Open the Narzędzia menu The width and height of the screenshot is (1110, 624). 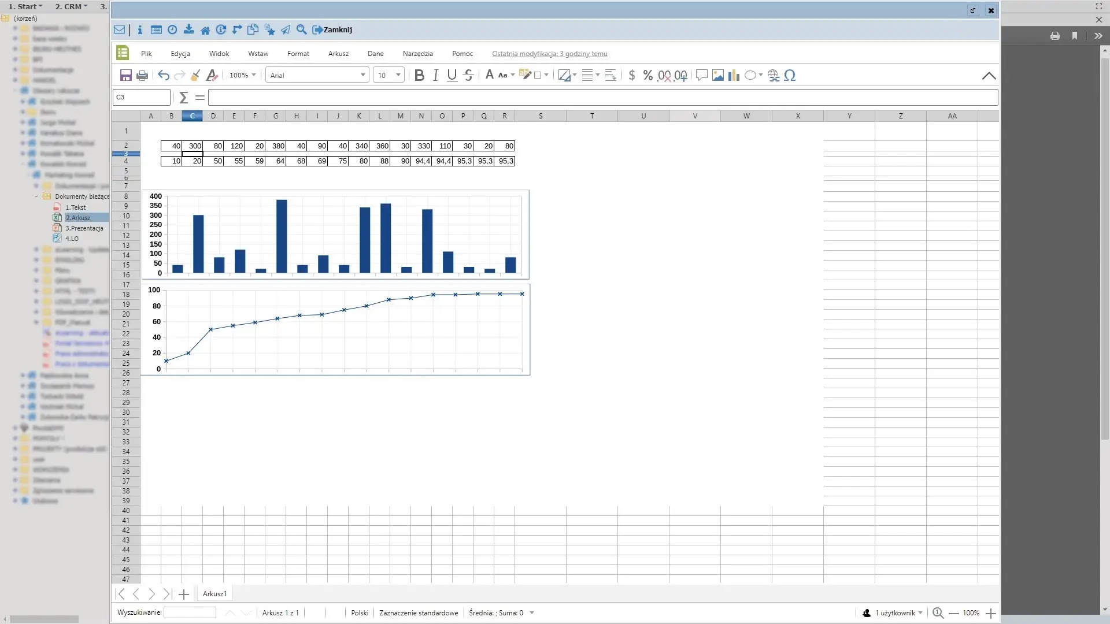[417, 54]
